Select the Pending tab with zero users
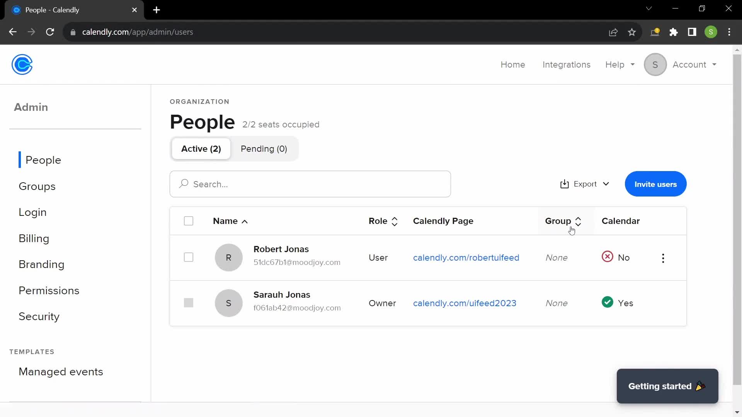This screenshot has height=417, width=742. pos(264,149)
